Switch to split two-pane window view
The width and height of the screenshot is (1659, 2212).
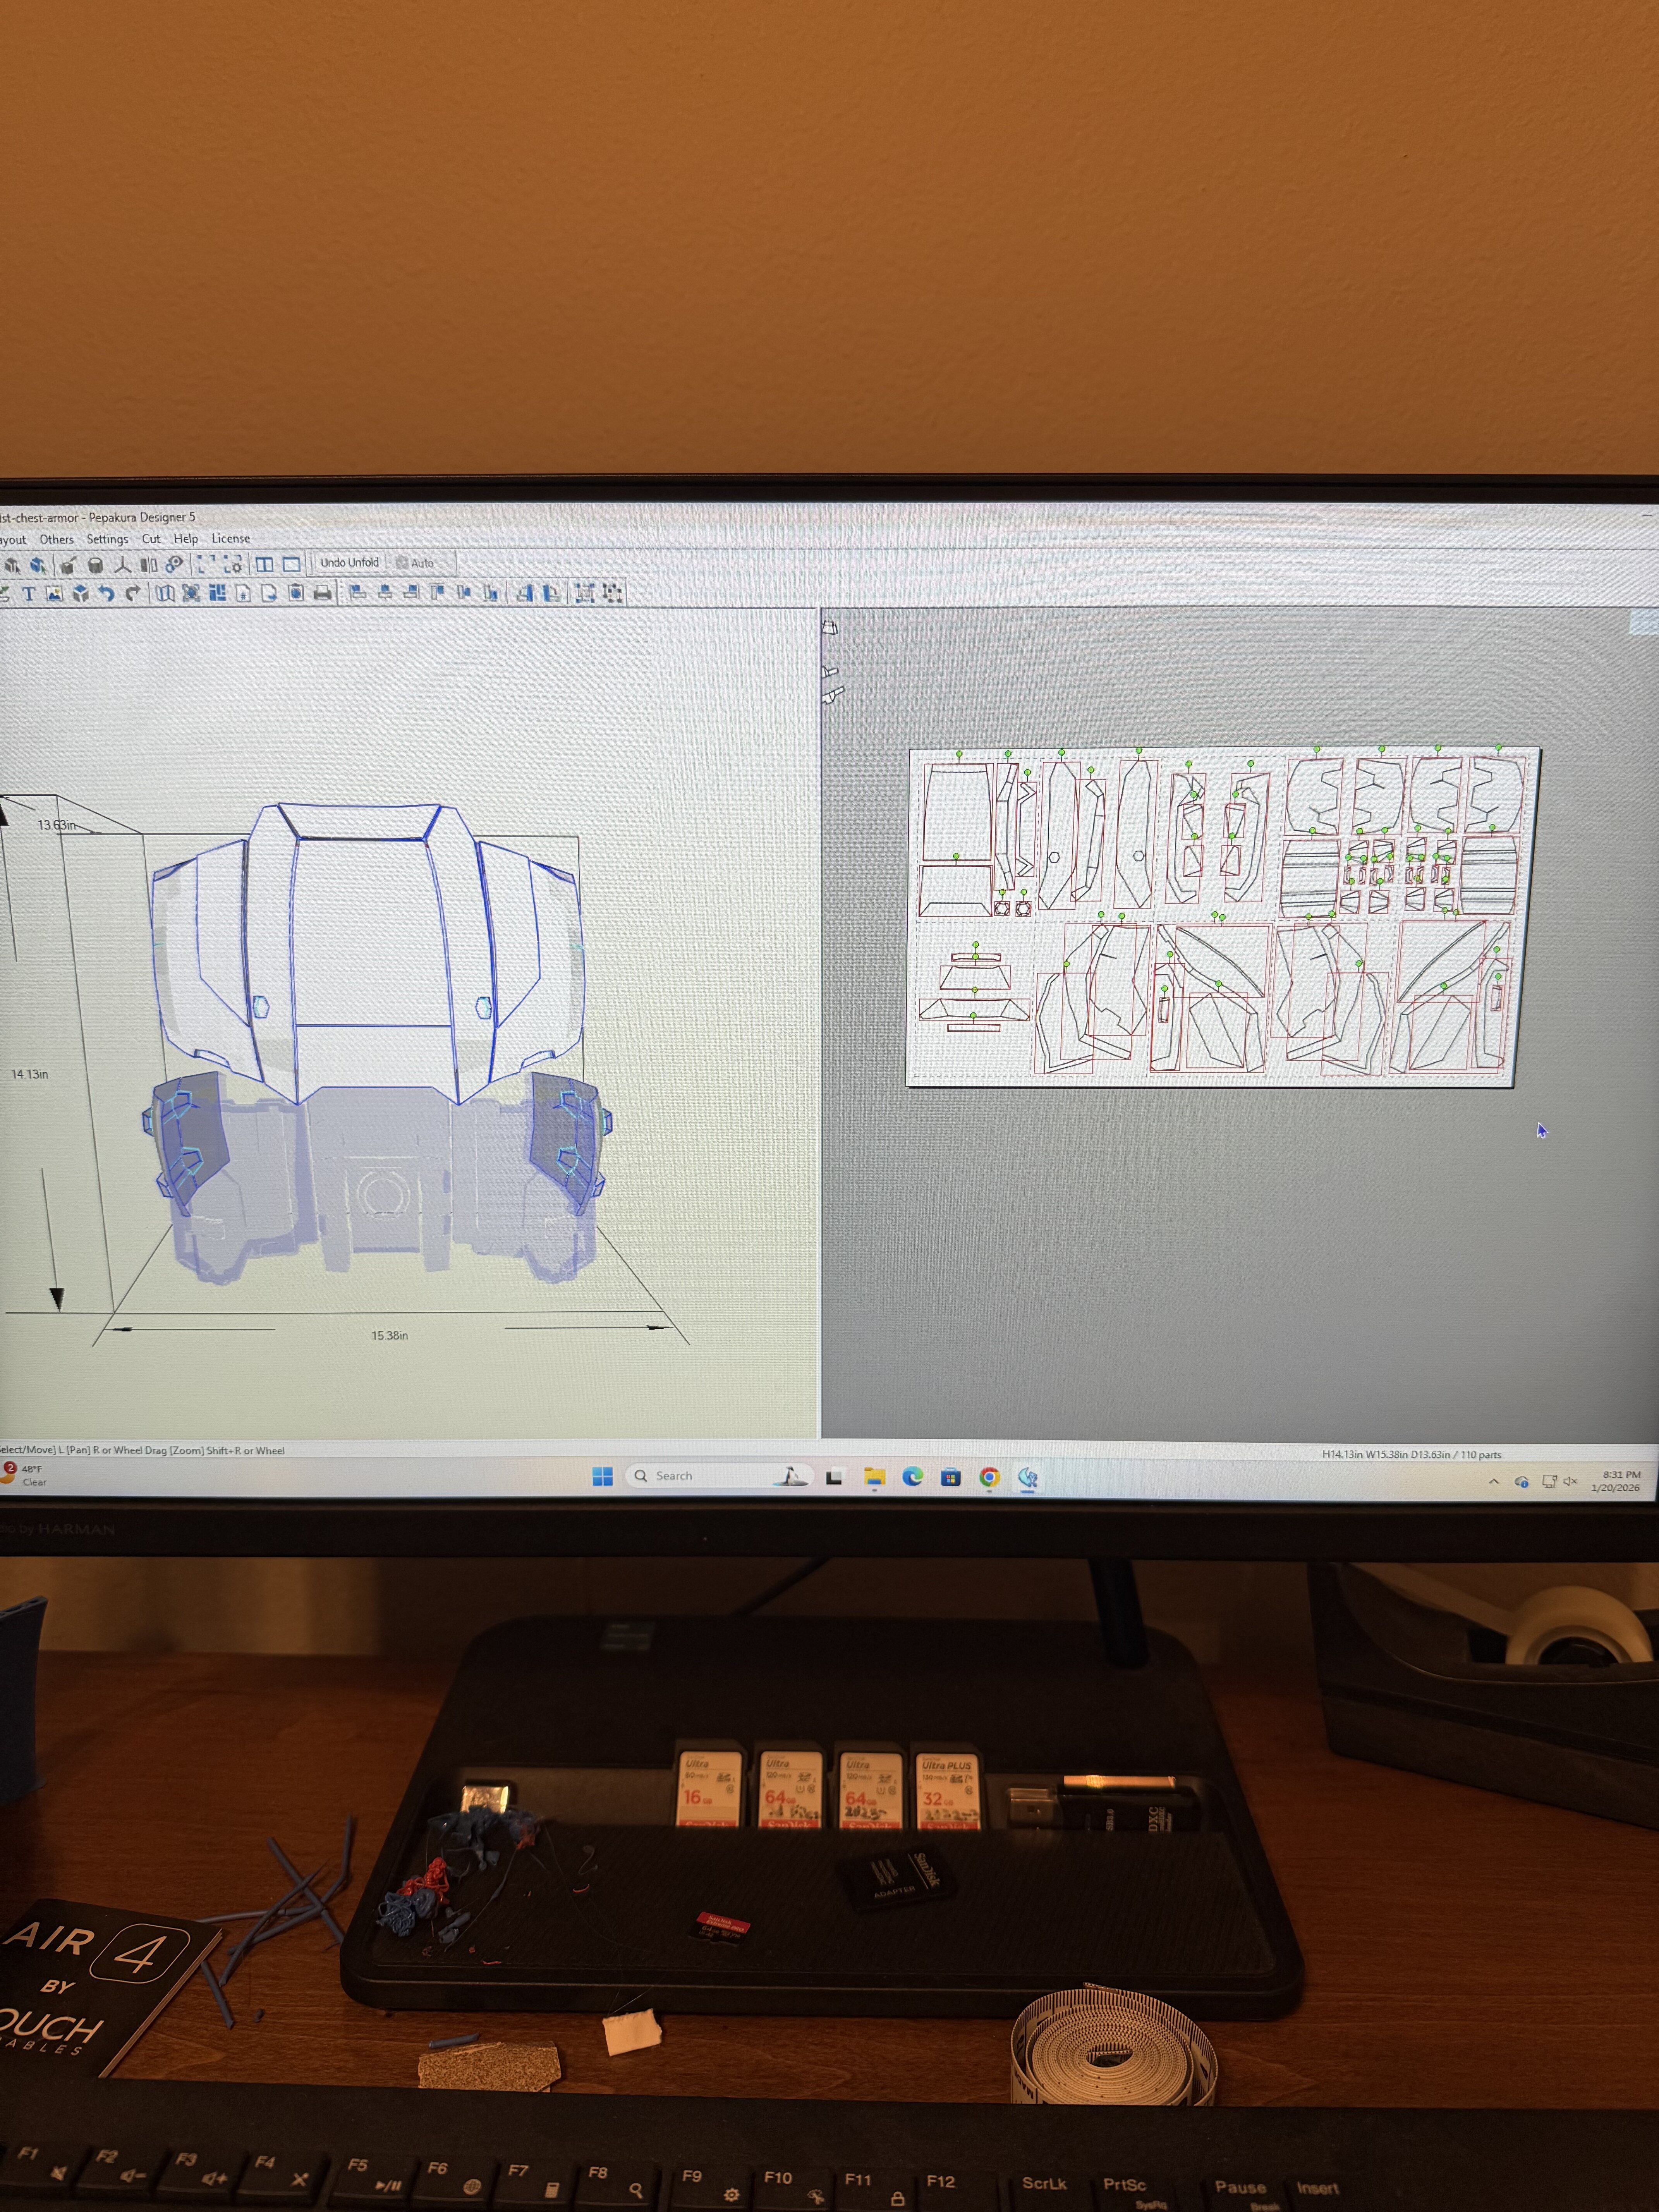(x=265, y=564)
